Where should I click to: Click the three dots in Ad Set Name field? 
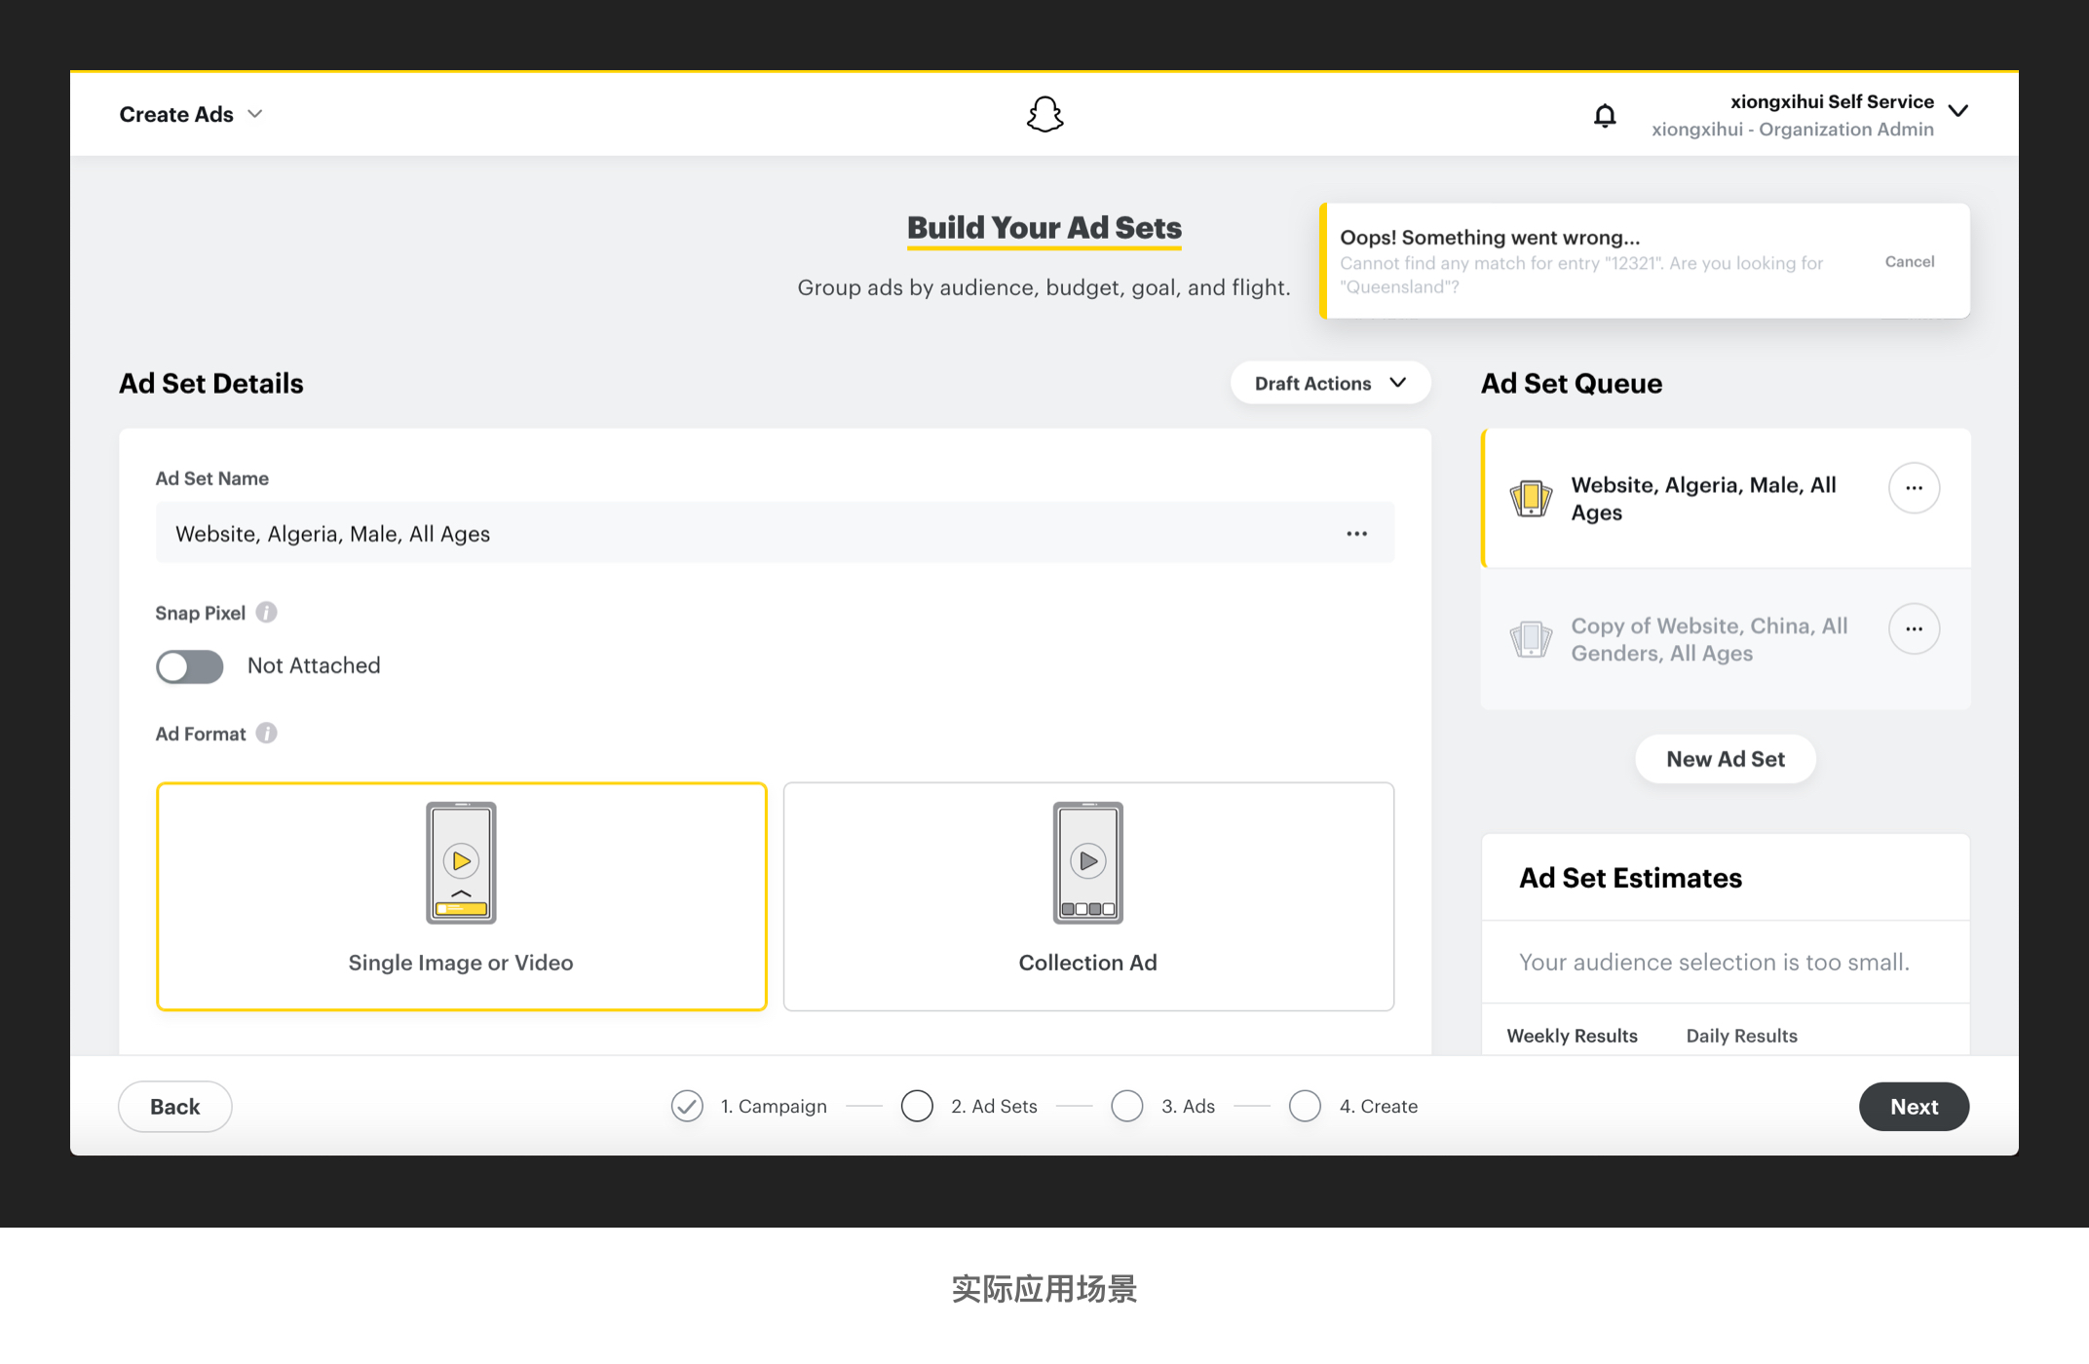pyautogui.click(x=1356, y=533)
